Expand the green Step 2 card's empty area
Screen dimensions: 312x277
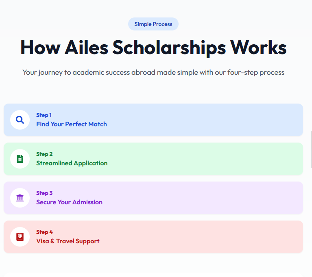[205, 159]
